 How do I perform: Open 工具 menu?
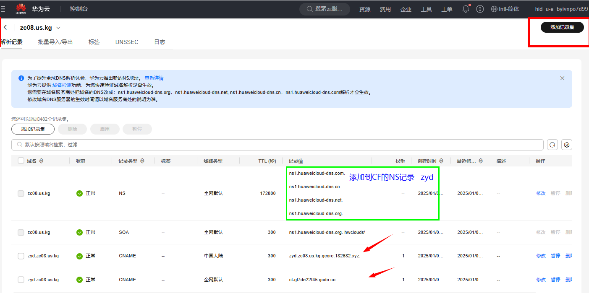pos(427,9)
